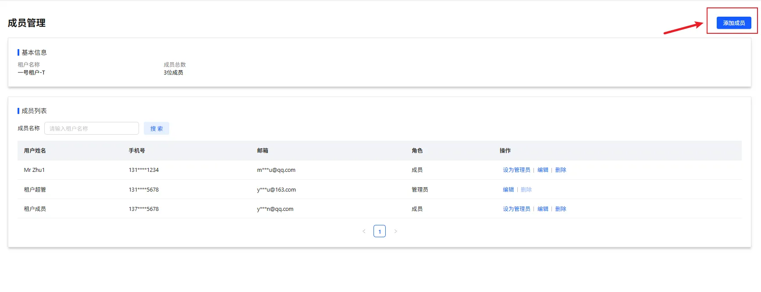This screenshot has height=292, width=761.
Task: Click the tenant name 一号租户-T
Action: coord(32,73)
